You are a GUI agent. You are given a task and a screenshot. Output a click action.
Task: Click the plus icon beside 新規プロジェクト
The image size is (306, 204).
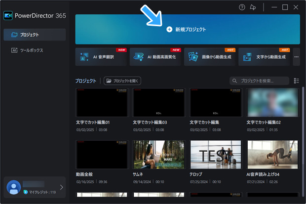click(x=169, y=30)
